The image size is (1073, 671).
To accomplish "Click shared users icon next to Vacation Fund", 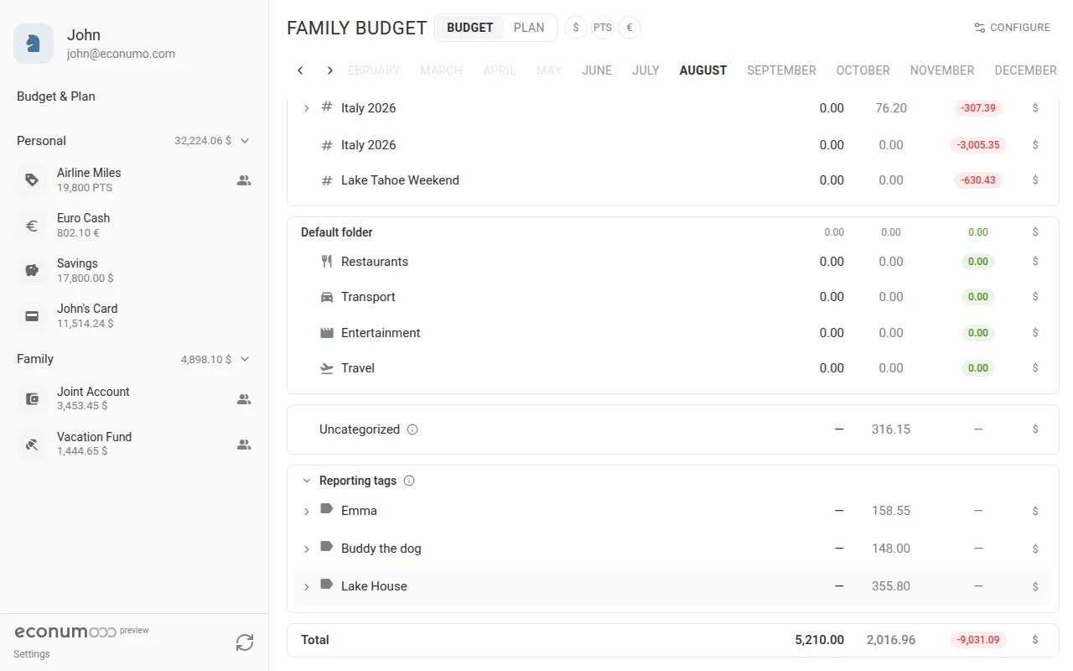I will click(x=244, y=445).
